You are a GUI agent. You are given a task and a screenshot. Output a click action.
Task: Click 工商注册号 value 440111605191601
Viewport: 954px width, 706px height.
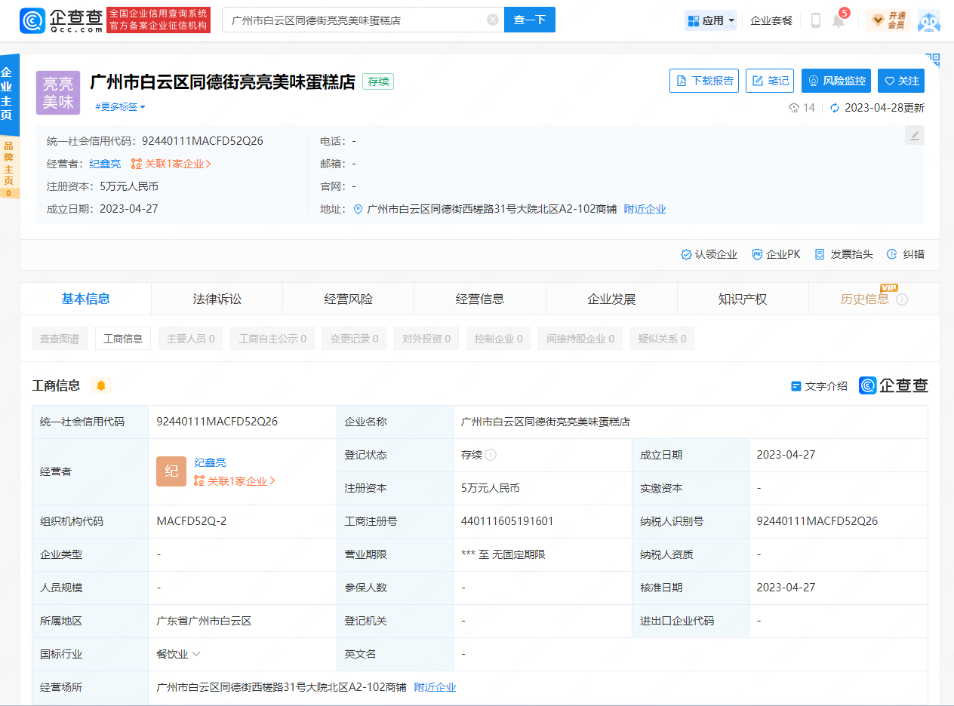tap(507, 521)
